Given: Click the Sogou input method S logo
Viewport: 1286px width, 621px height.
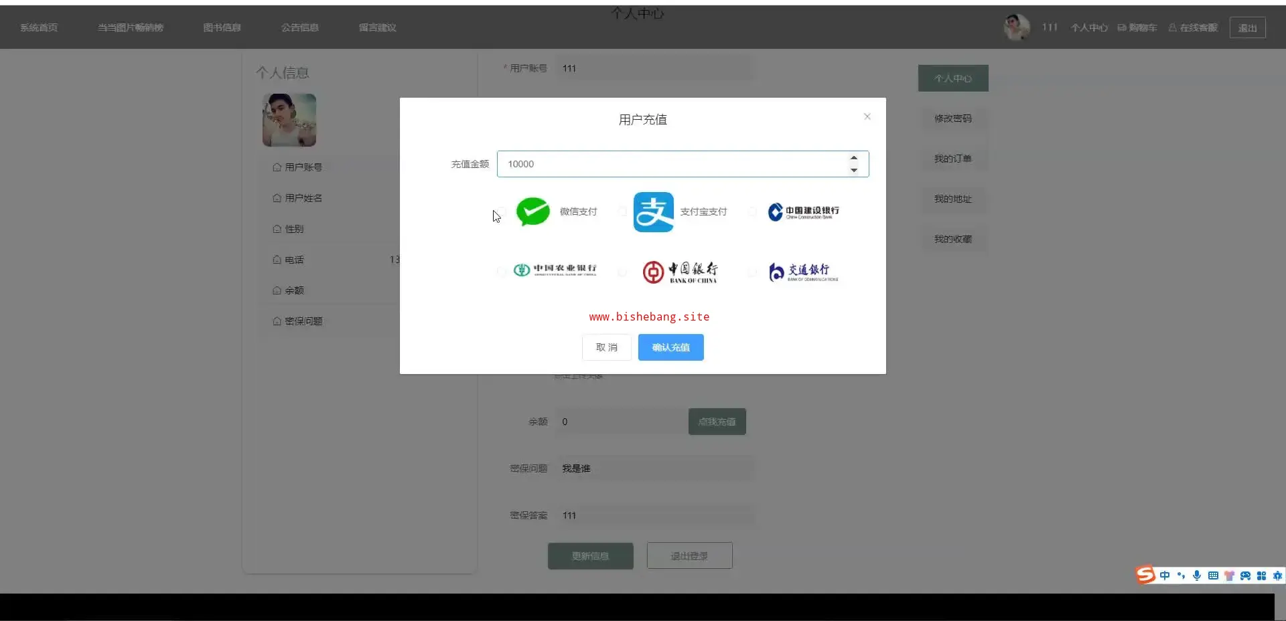Looking at the screenshot, I should coord(1145,575).
